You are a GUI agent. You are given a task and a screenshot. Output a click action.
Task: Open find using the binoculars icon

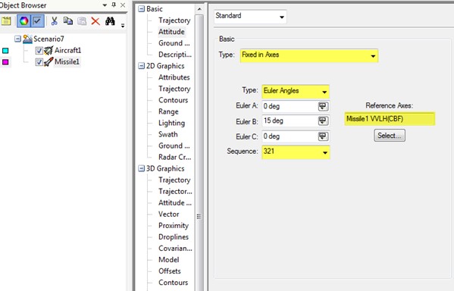[110, 21]
